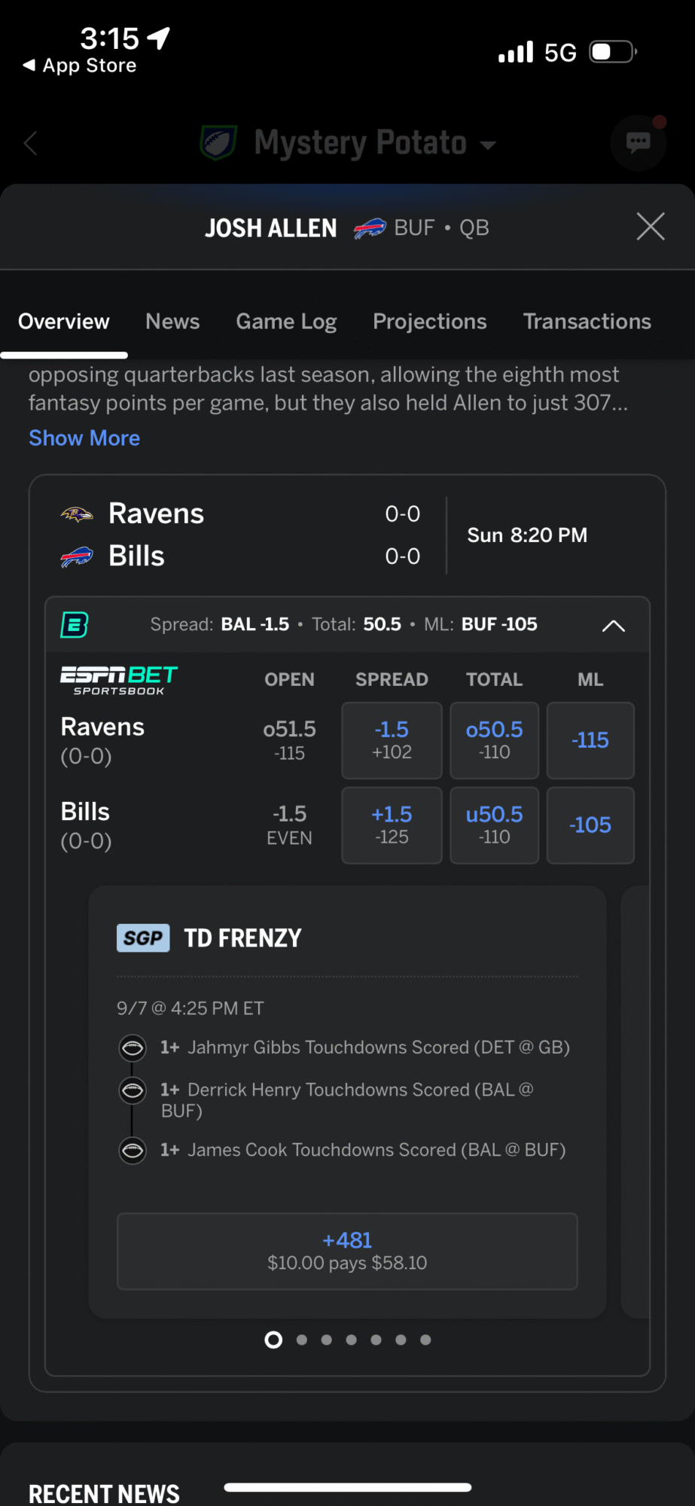This screenshot has width=695, height=1506.
Task: Tap the ESPN BET green E icon
Action: pyautogui.click(x=75, y=624)
